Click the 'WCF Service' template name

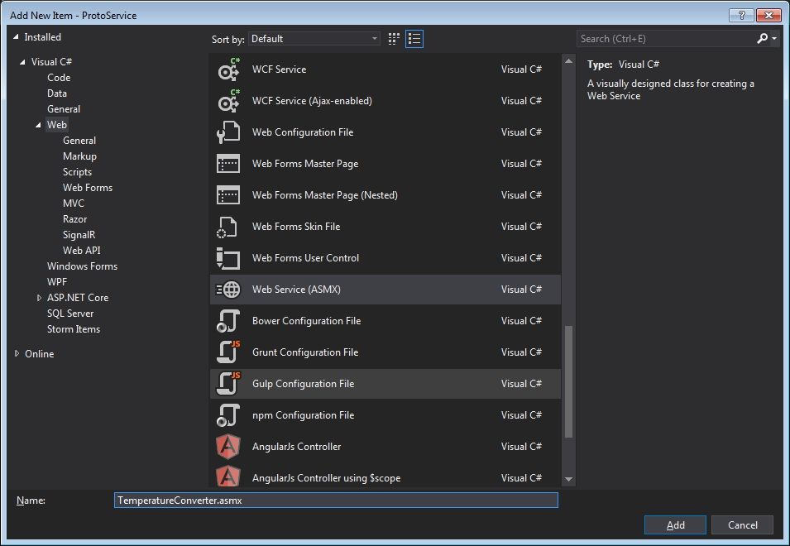[x=279, y=69]
